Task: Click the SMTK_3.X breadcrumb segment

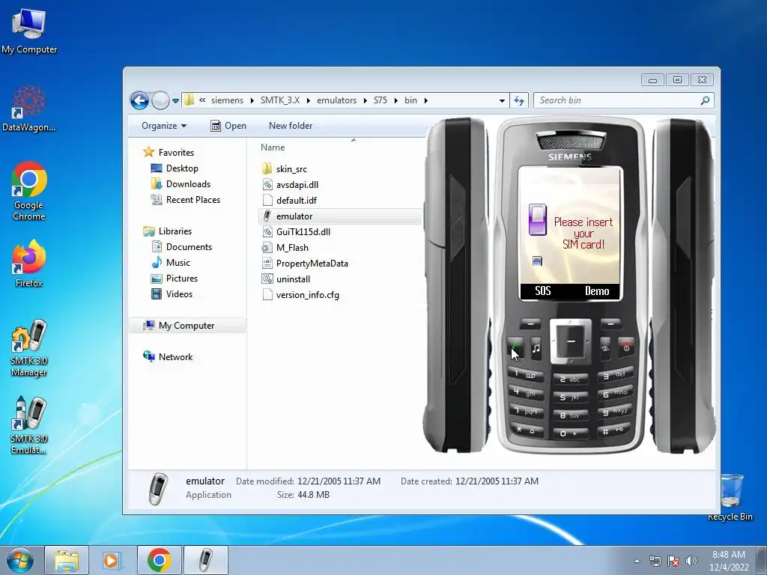Action: (280, 100)
